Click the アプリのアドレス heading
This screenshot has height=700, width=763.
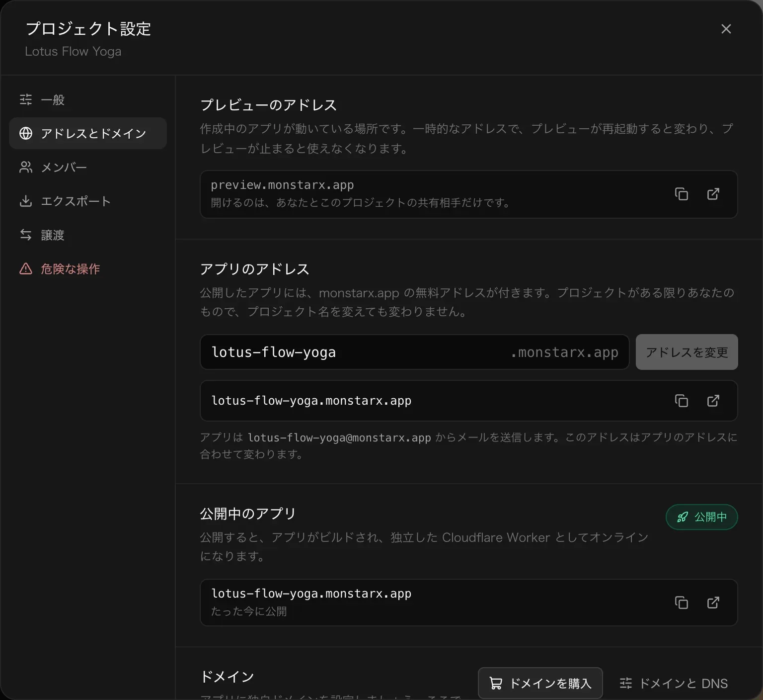click(x=255, y=269)
